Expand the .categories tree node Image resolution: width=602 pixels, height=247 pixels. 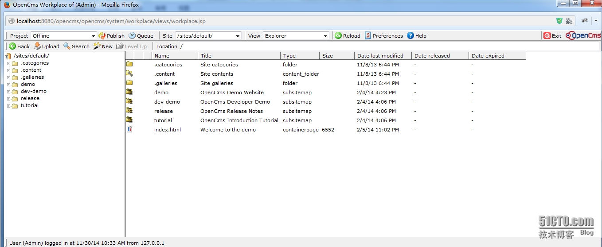point(8,63)
